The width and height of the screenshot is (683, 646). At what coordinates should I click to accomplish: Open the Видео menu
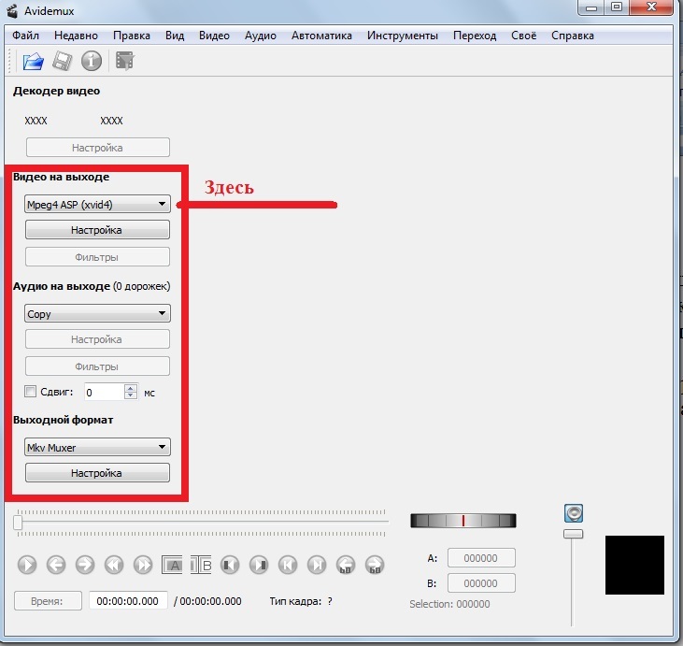[214, 36]
